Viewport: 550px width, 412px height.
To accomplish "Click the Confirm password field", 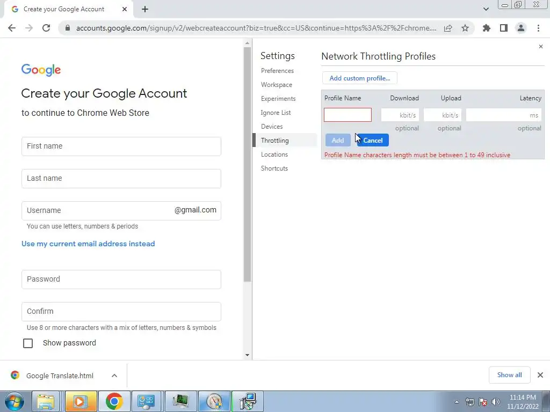I will (121, 312).
